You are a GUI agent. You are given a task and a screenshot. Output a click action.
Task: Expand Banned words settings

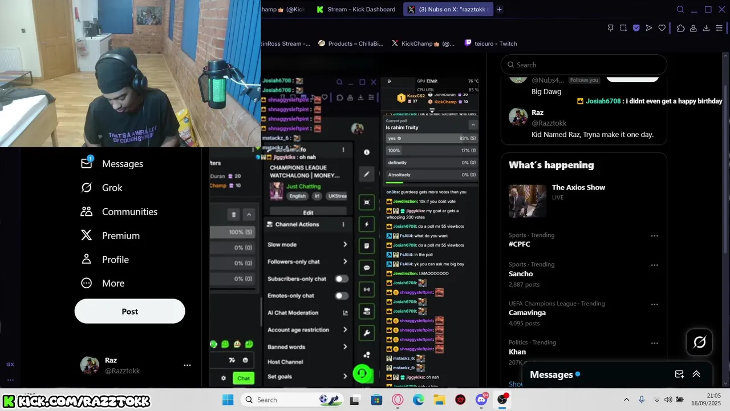coord(344,346)
